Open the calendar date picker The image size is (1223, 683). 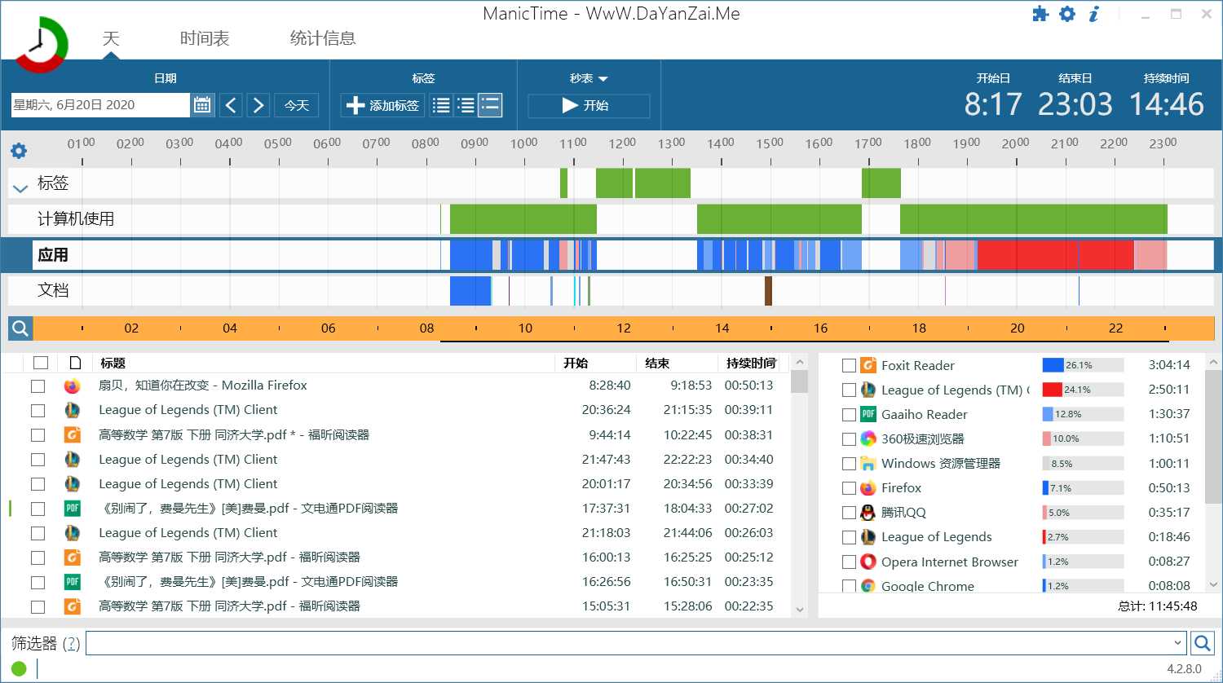(202, 104)
